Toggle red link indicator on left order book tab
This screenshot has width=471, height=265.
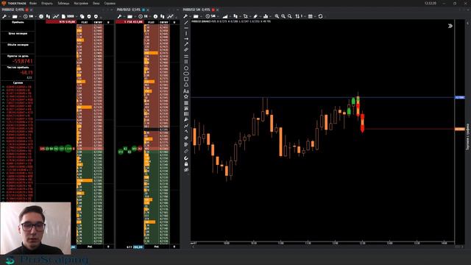click(x=26, y=10)
